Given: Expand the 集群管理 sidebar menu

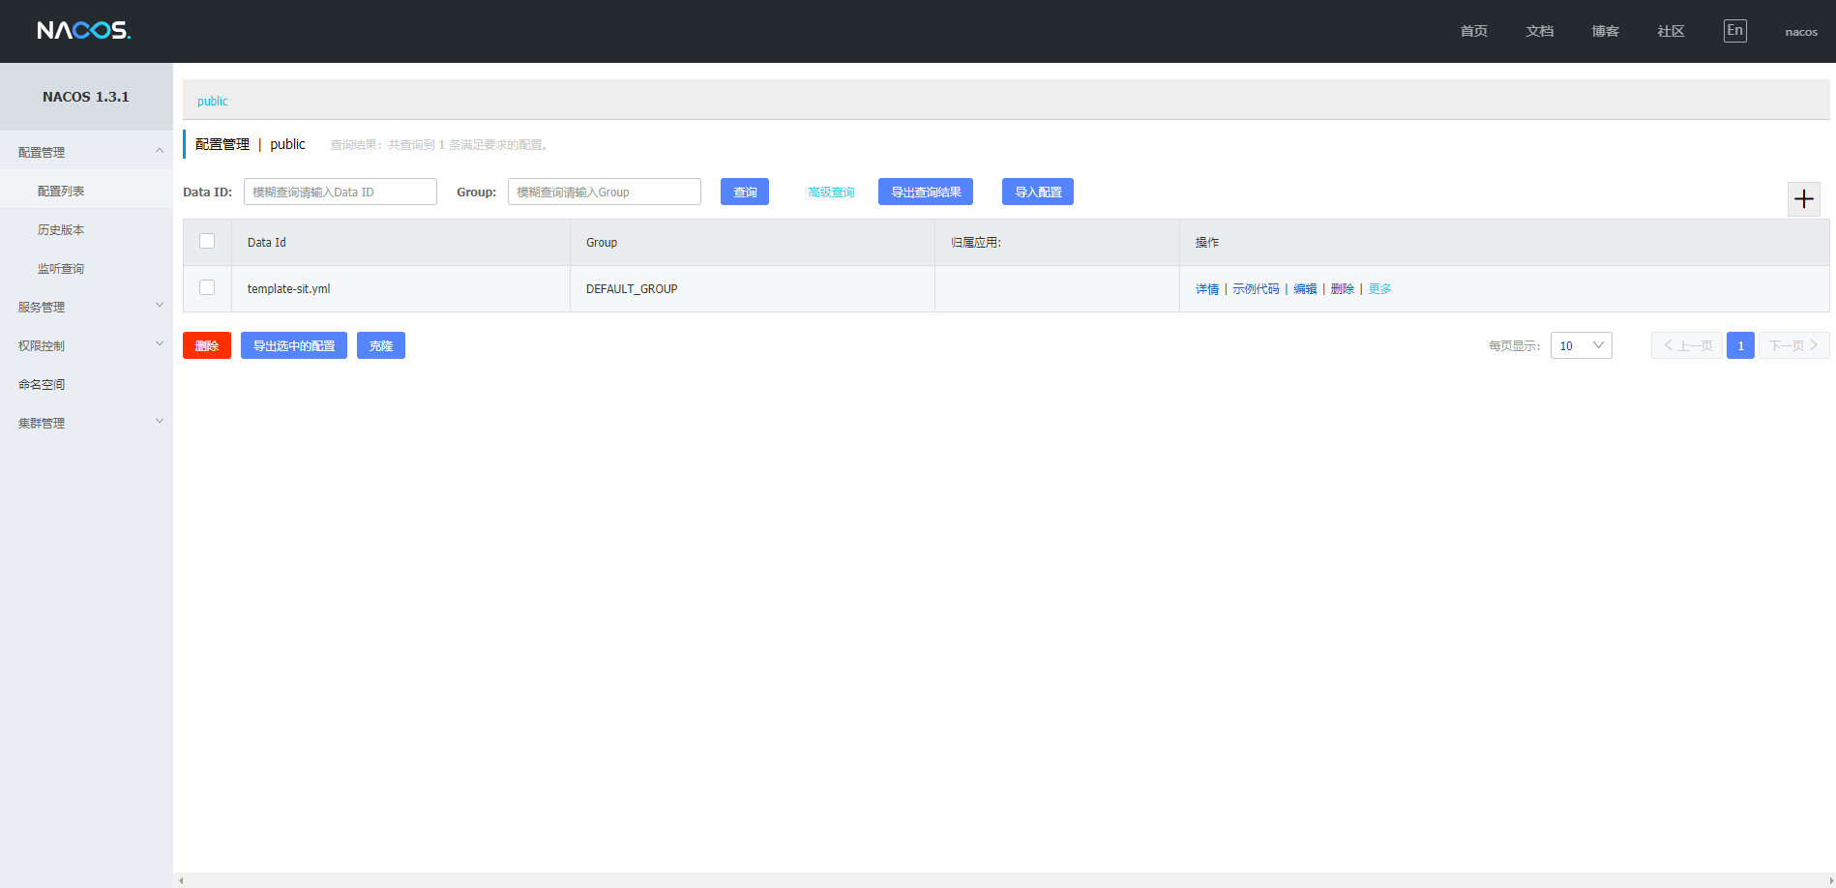Looking at the screenshot, I should click(x=86, y=423).
